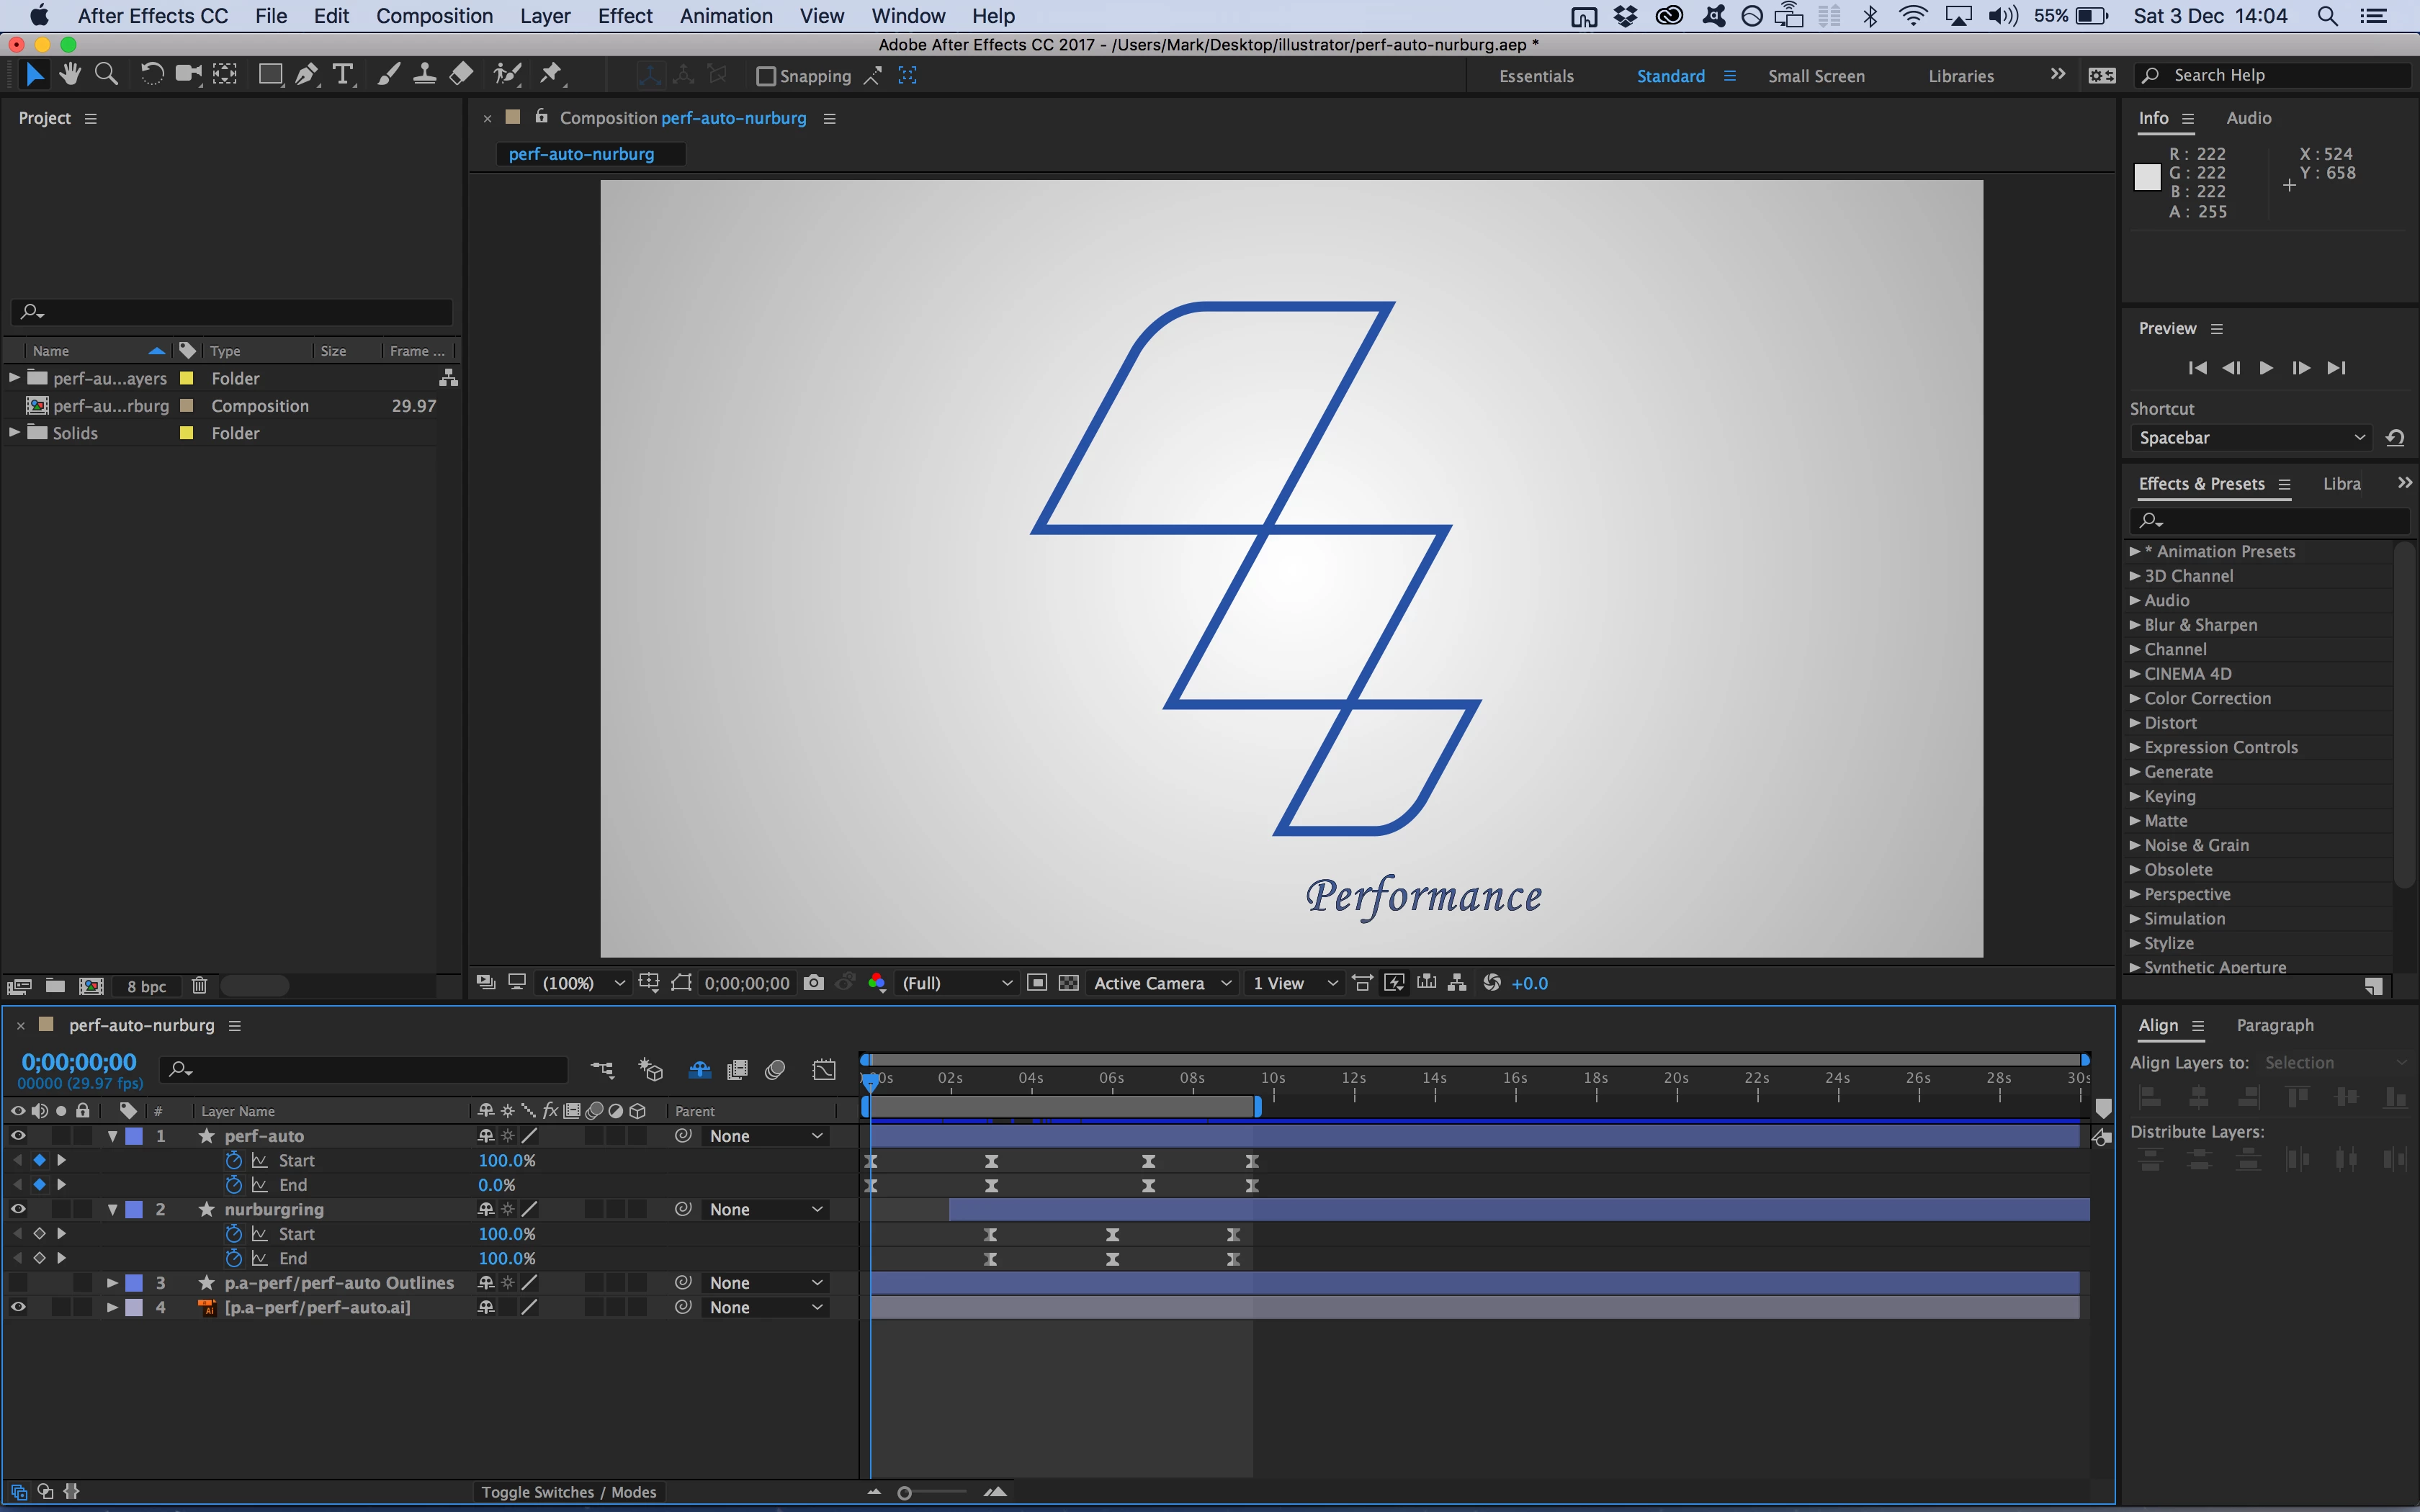
Task: Select the Hand tool
Action: (x=70, y=75)
